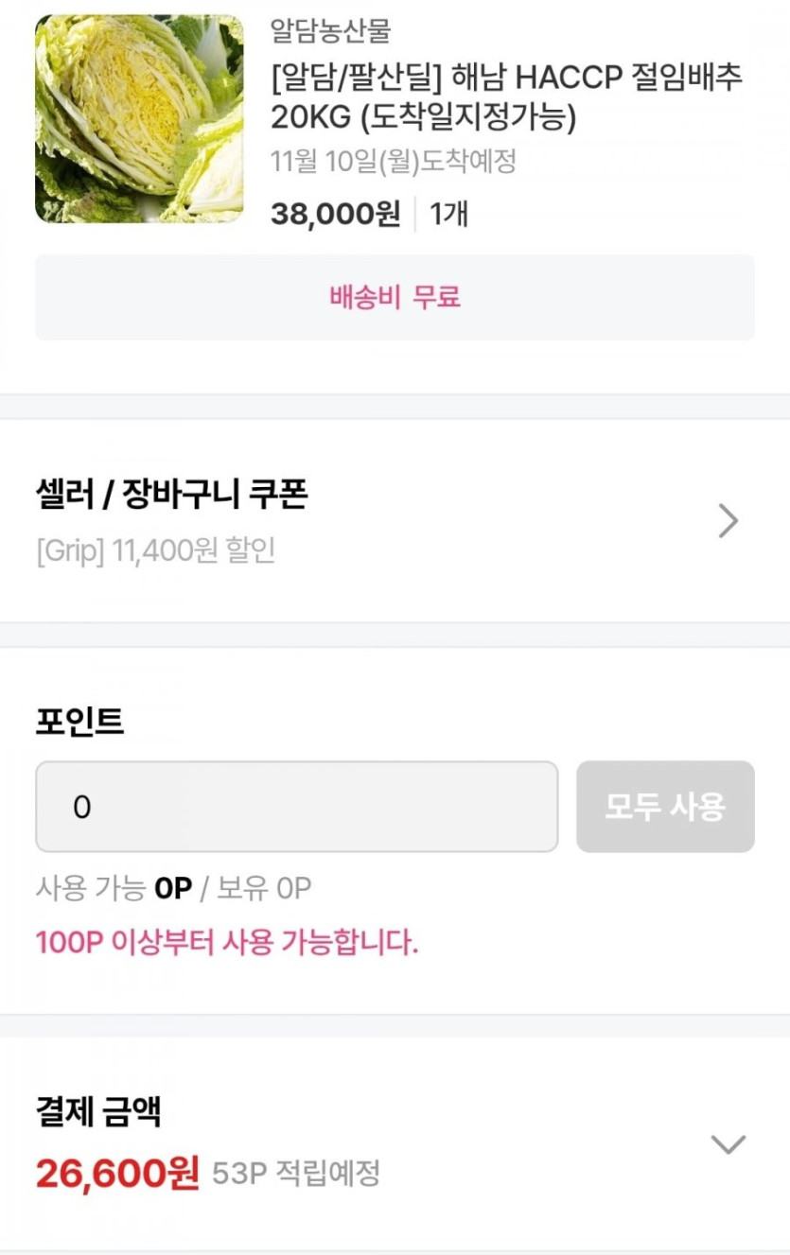
Task: Click the right chevron on the coupon row
Action: click(727, 520)
